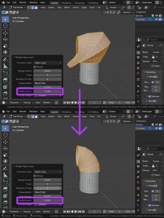Open World properties globe tab in upper window

pos(138,73)
